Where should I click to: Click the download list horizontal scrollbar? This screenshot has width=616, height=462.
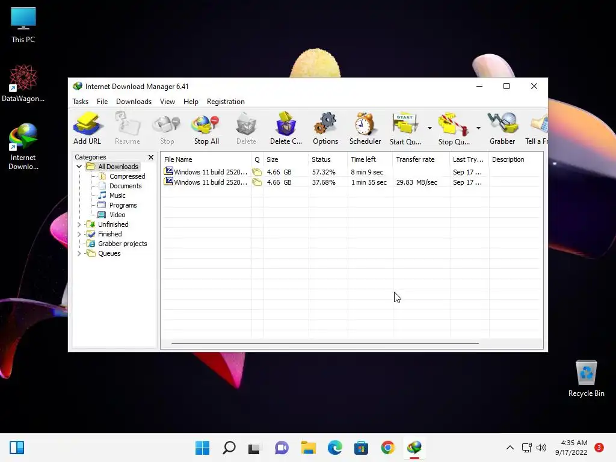[x=325, y=343]
